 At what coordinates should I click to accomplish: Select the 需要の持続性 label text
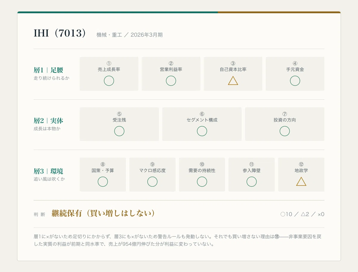tap(202, 170)
